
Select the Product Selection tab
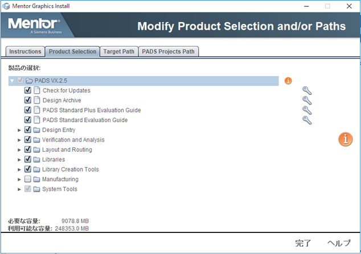click(72, 52)
